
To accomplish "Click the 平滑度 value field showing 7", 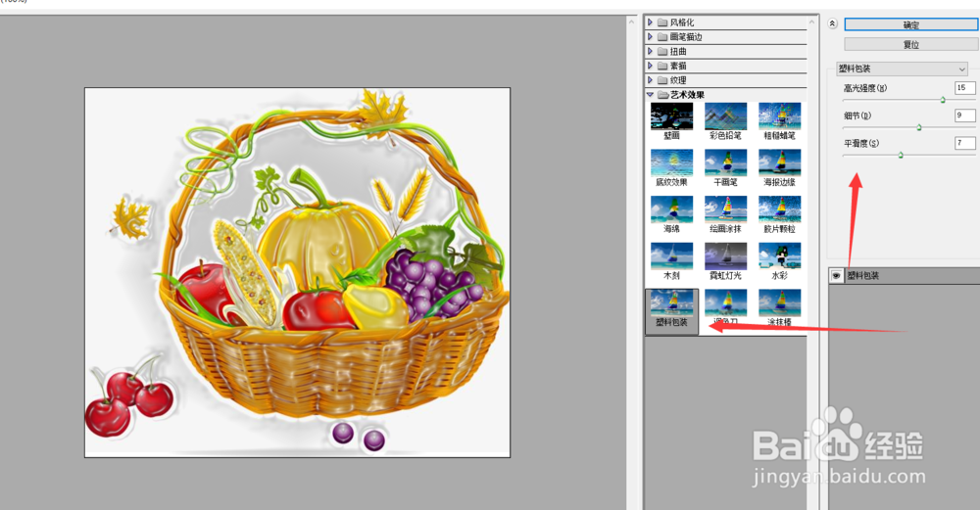I will 964,143.
